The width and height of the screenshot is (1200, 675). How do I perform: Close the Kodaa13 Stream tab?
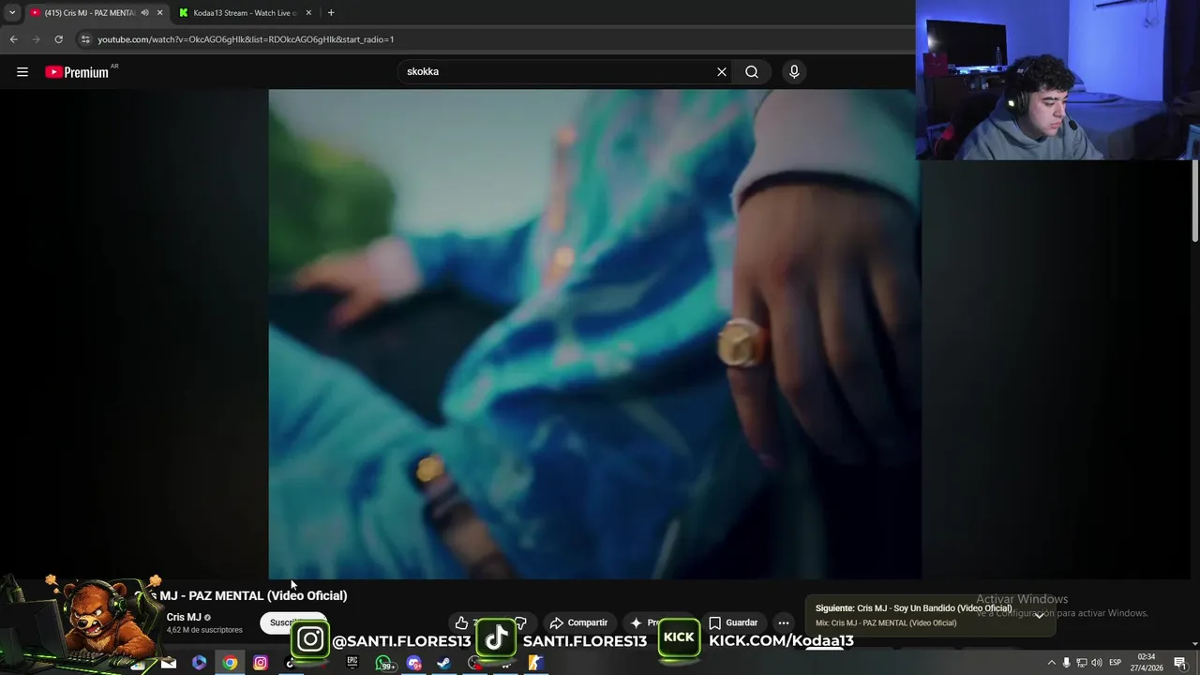308,12
